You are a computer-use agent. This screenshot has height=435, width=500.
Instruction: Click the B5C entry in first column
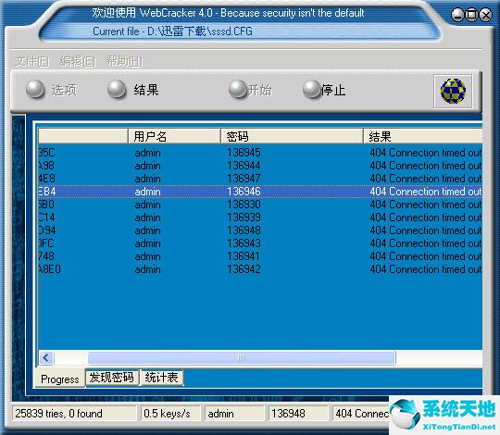click(46, 153)
